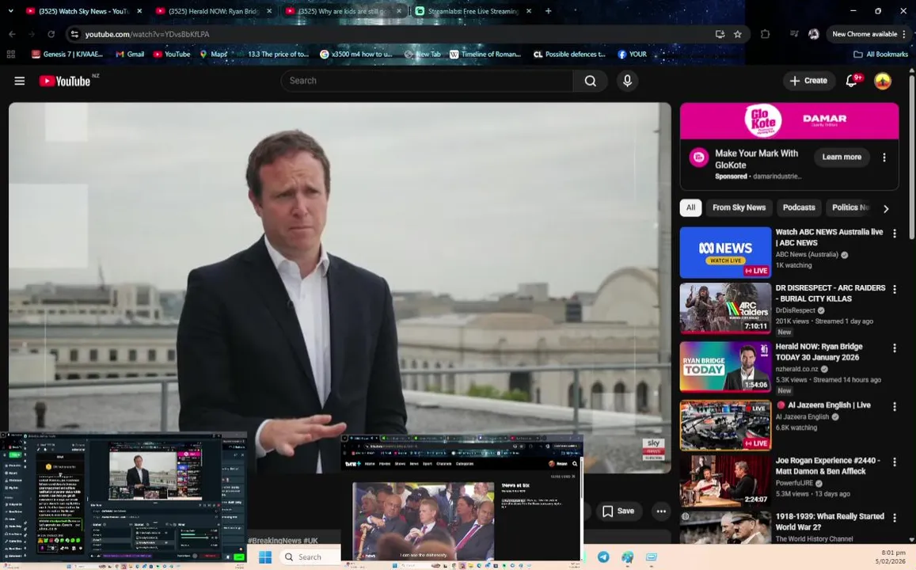Open the rightmost taskbar app icon
The height and width of the screenshot is (570, 916).
651,557
